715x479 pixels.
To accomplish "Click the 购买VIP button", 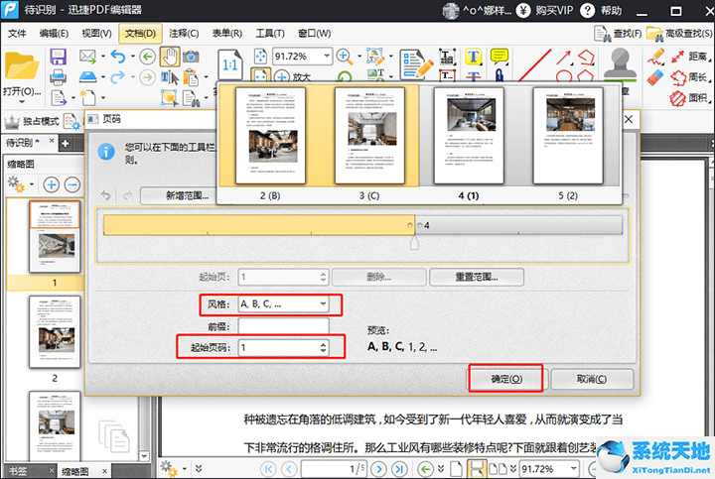I will (546, 10).
